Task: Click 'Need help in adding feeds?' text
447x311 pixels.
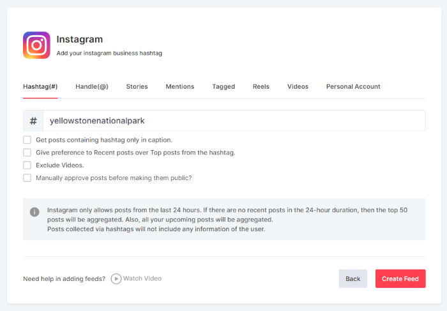Action: 64,279
